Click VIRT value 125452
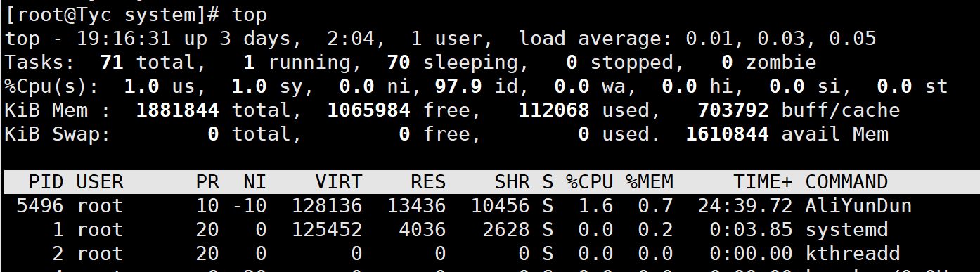This screenshot has height=272, width=980. [x=328, y=230]
